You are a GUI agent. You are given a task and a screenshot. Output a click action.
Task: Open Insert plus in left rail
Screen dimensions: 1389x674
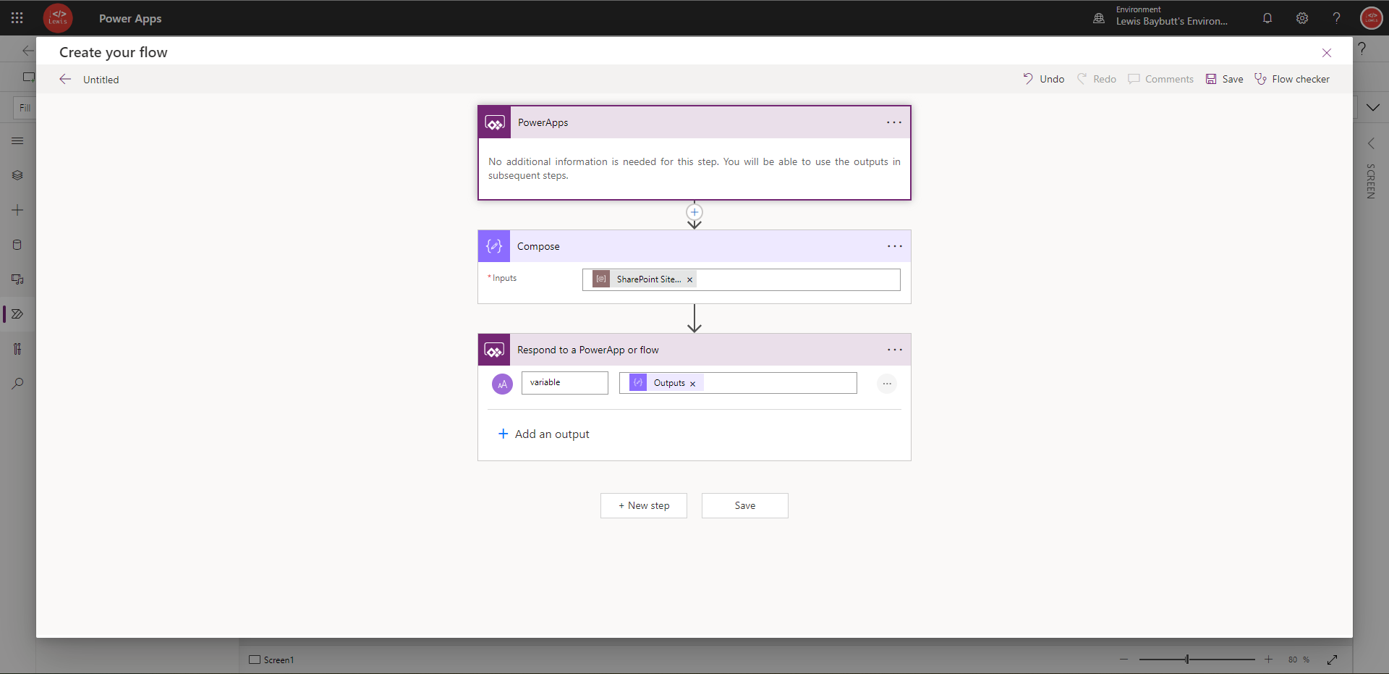tap(17, 210)
